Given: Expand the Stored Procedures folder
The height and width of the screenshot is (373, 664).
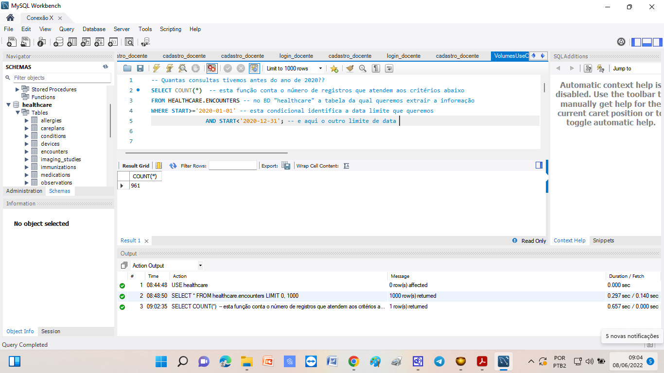Looking at the screenshot, I should click(x=17, y=89).
